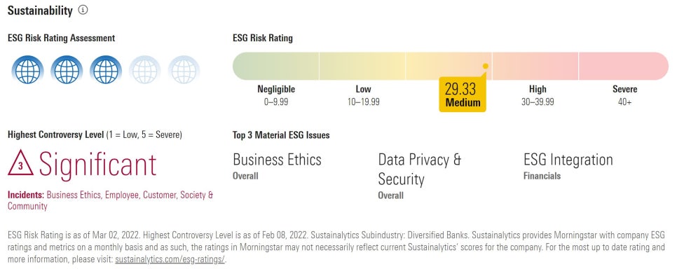Click the yellow dot marker on risk bar
677x276 pixels.
485,66
